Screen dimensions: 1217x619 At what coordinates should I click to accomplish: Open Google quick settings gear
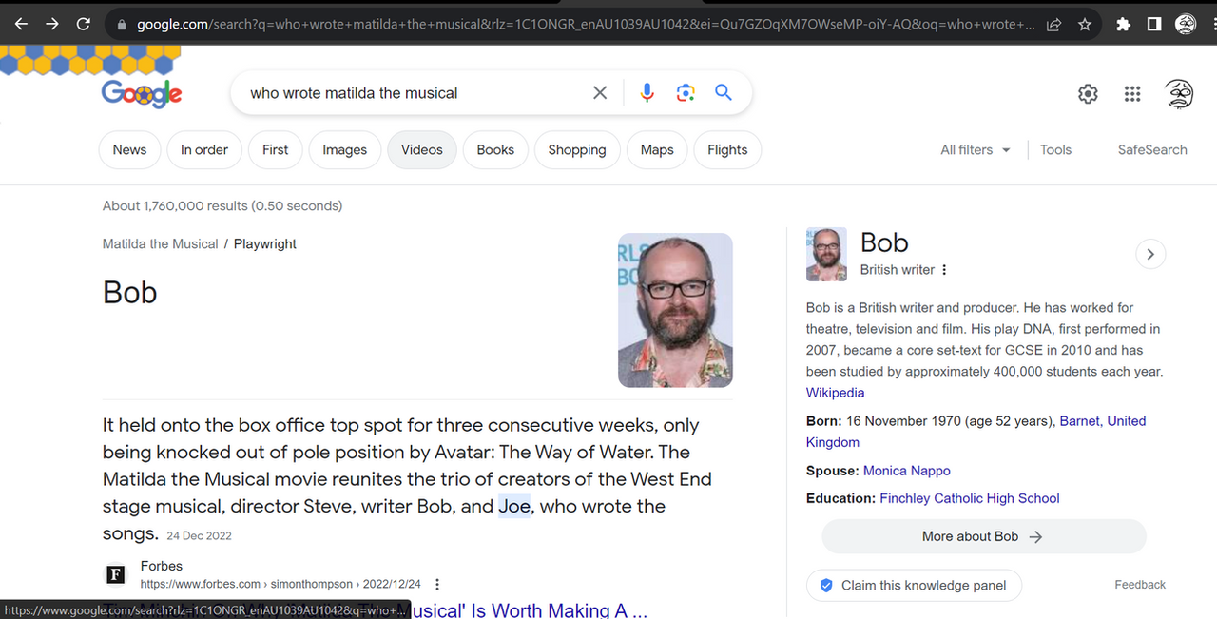tap(1088, 93)
